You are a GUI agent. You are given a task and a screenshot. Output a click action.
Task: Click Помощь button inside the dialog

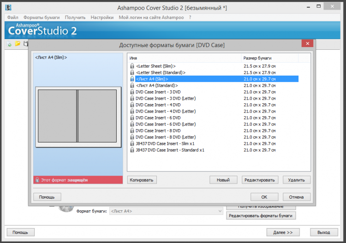[47, 197]
